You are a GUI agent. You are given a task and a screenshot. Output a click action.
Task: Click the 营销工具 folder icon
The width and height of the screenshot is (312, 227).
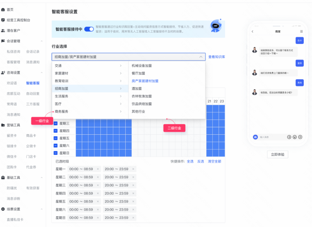3,125
